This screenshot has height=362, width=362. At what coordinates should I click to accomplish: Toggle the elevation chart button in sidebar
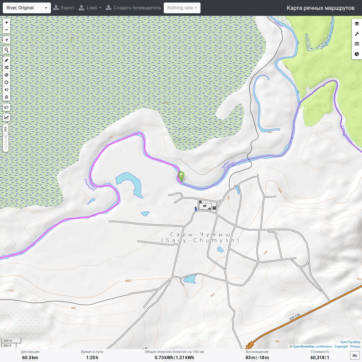pos(7,117)
